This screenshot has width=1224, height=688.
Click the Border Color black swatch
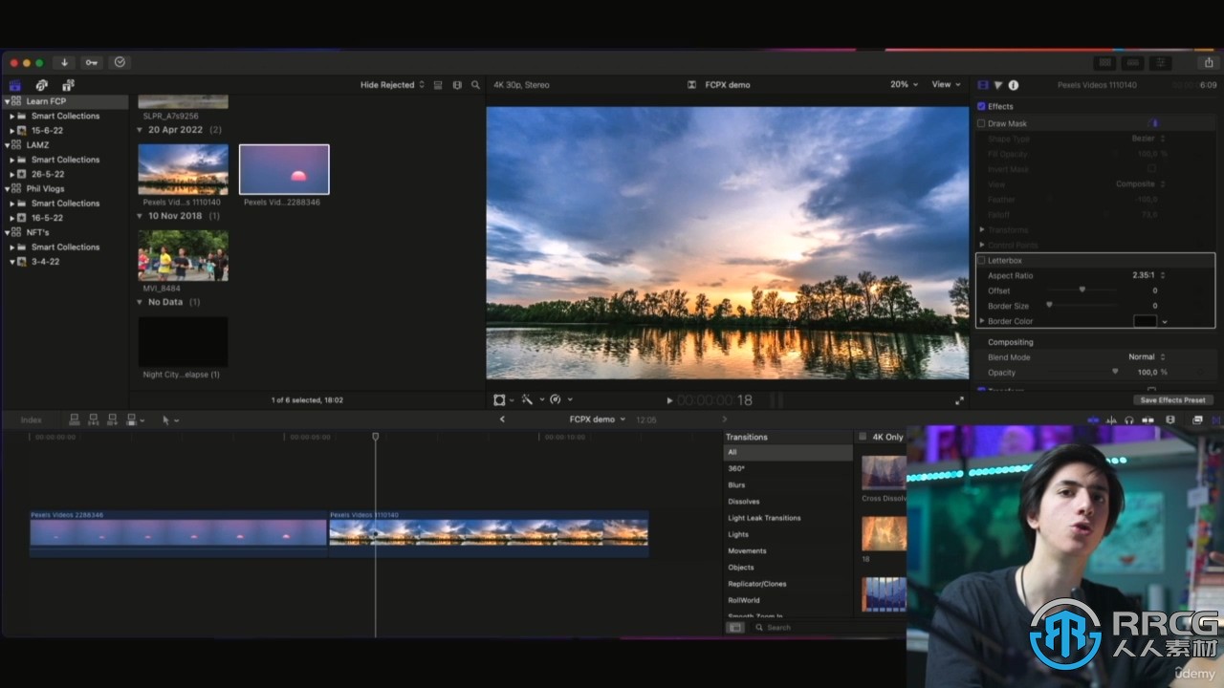(x=1145, y=321)
